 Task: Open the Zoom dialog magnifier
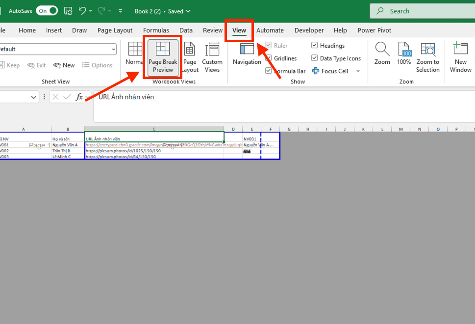pyautogui.click(x=382, y=54)
